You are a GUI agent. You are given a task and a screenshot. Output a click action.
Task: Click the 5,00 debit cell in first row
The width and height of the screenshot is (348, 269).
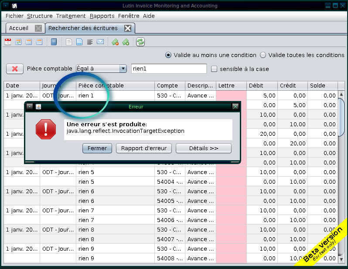pyautogui.click(x=262, y=95)
